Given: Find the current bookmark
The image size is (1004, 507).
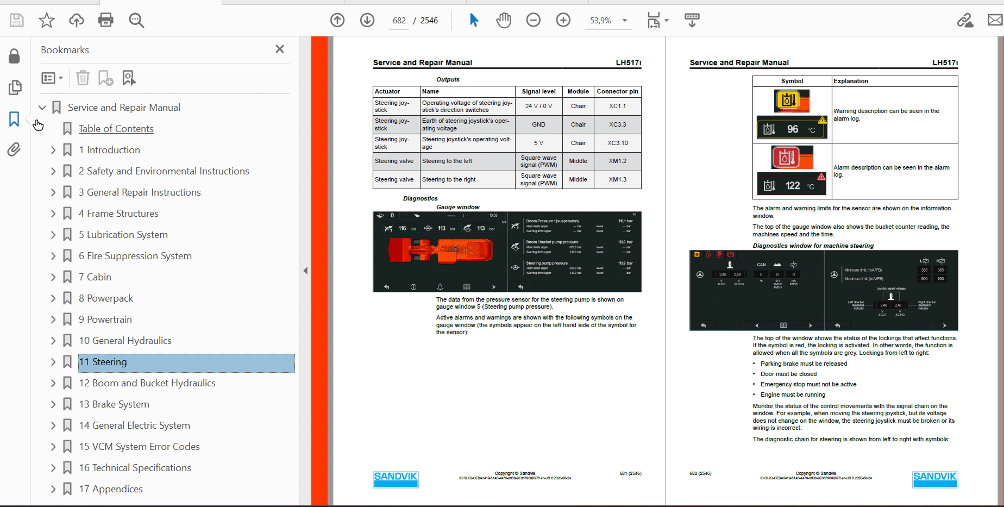Looking at the screenshot, I should point(129,78).
